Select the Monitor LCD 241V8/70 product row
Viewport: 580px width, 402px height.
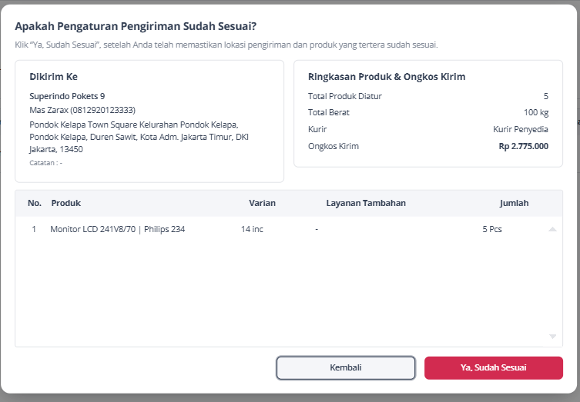click(289, 229)
